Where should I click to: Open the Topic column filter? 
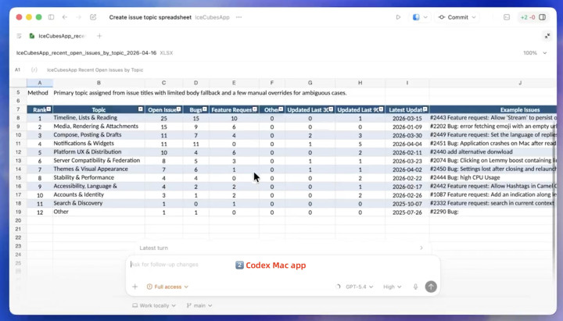pyautogui.click(x=141, y=109)
